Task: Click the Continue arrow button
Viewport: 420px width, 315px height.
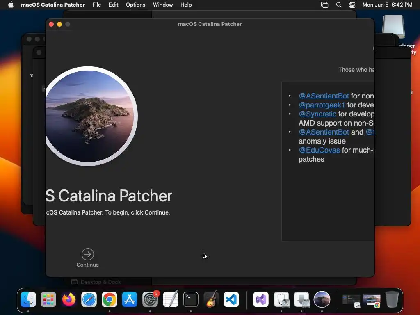Action: tap(88, 254)
